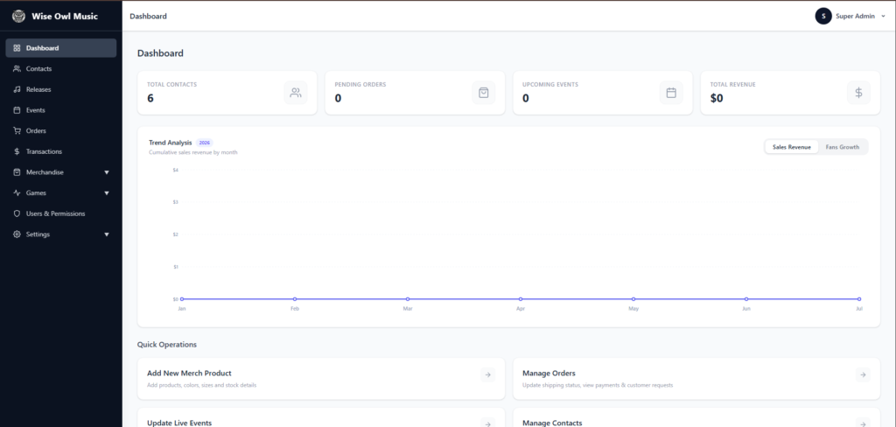The image size is (896, 427).
Task: Click the Manage Contacts title
Action: pos(552,423)
